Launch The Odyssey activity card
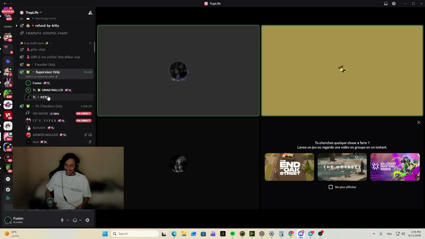 (x=342, y=167)
